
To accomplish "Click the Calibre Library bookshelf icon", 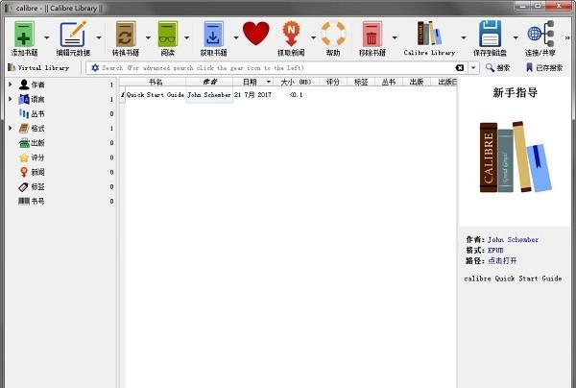I will point(429,35).
